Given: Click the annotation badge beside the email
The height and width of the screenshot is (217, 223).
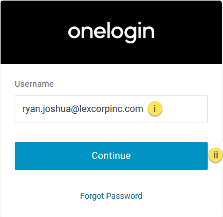Looking at the screenshot, I should point(155,108).
